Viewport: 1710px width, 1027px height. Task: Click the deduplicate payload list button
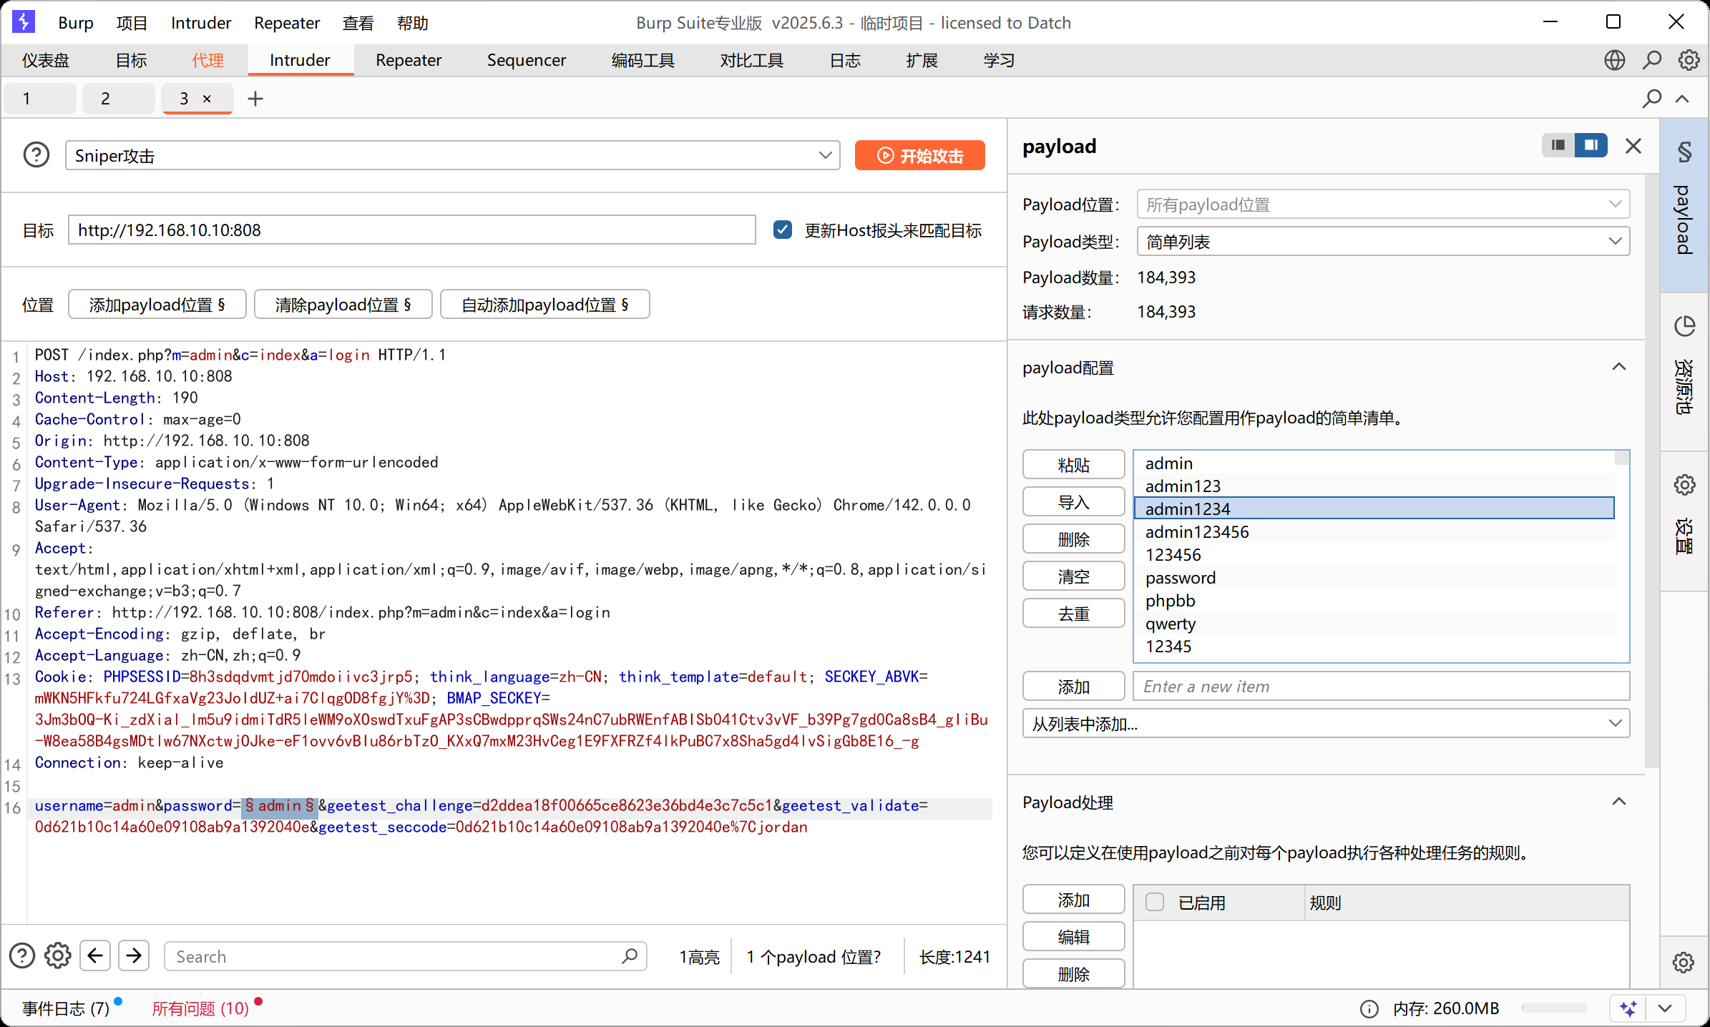(x=1073, y=614)
